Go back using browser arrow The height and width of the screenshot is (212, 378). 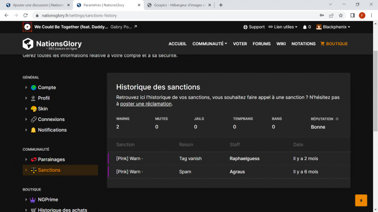(x=7, y=15)
